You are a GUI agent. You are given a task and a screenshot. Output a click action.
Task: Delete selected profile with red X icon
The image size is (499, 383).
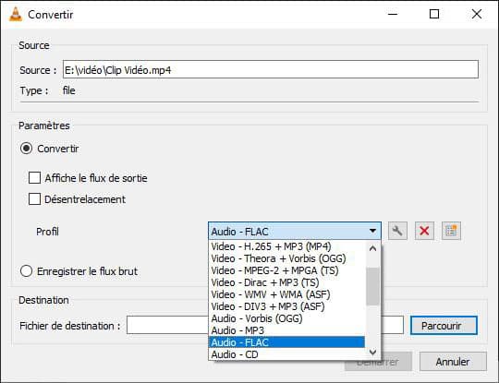click(x=424, y=231)
